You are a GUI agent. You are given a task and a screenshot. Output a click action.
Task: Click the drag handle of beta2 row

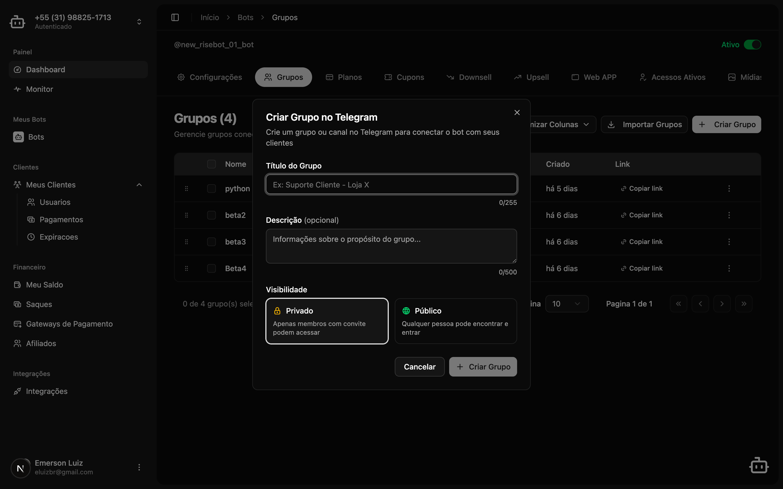186,215
